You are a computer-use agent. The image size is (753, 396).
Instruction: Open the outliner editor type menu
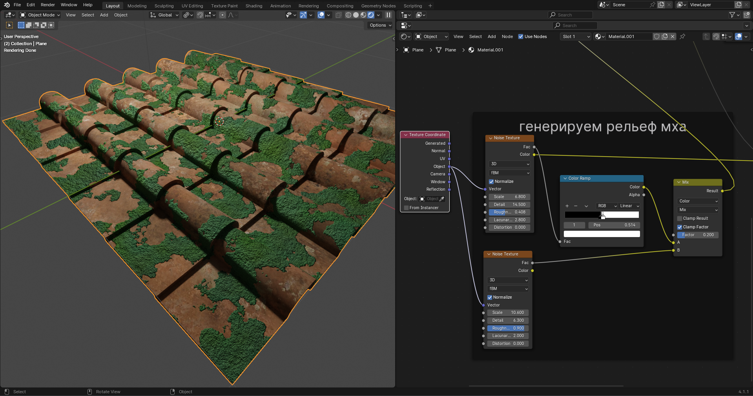[406, 15]
